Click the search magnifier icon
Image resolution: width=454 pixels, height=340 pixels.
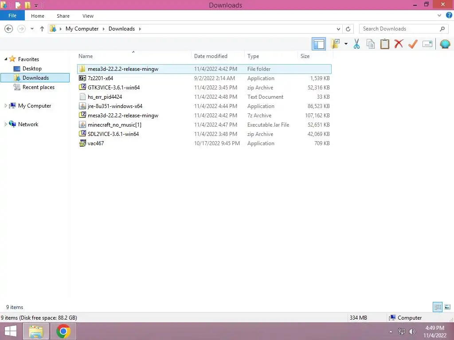point(442,29)
